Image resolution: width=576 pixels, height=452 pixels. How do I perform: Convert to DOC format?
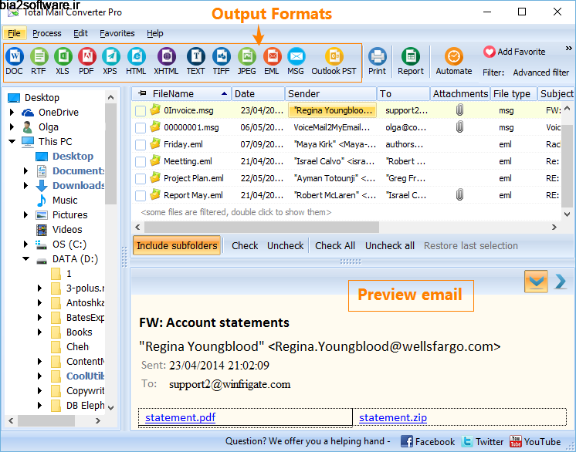point(15,61)
